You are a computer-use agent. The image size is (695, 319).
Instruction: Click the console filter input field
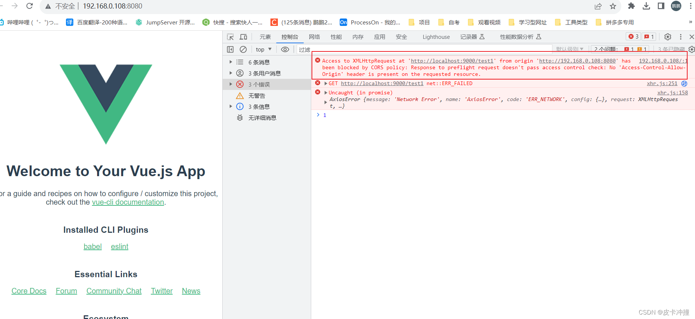pos(424,49)
